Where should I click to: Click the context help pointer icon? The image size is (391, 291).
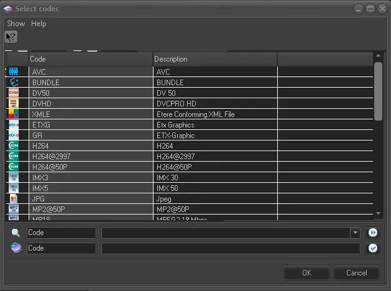click(x=11, y=37)
